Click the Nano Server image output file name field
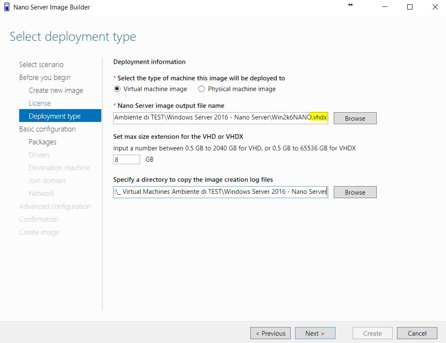Viewport: 446px width, 343px height. click(x=221, y=118)
